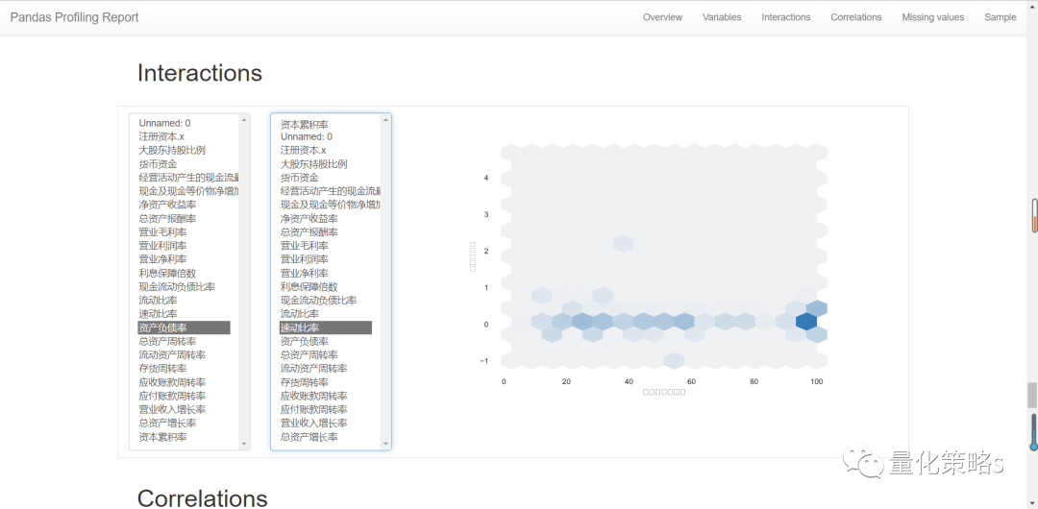Click highlighted 资产负债率 in left list
The height and width of the screenshot is (509, 1038).
coord(184,327)
